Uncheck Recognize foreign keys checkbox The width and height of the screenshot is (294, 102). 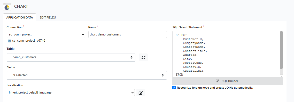tap(174, 88)
